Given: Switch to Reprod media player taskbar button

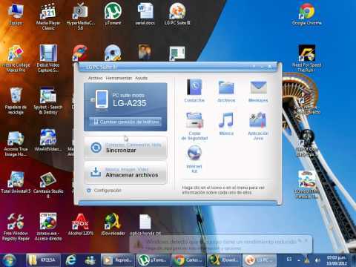Looking at the screenshot, I should (117, 260).
